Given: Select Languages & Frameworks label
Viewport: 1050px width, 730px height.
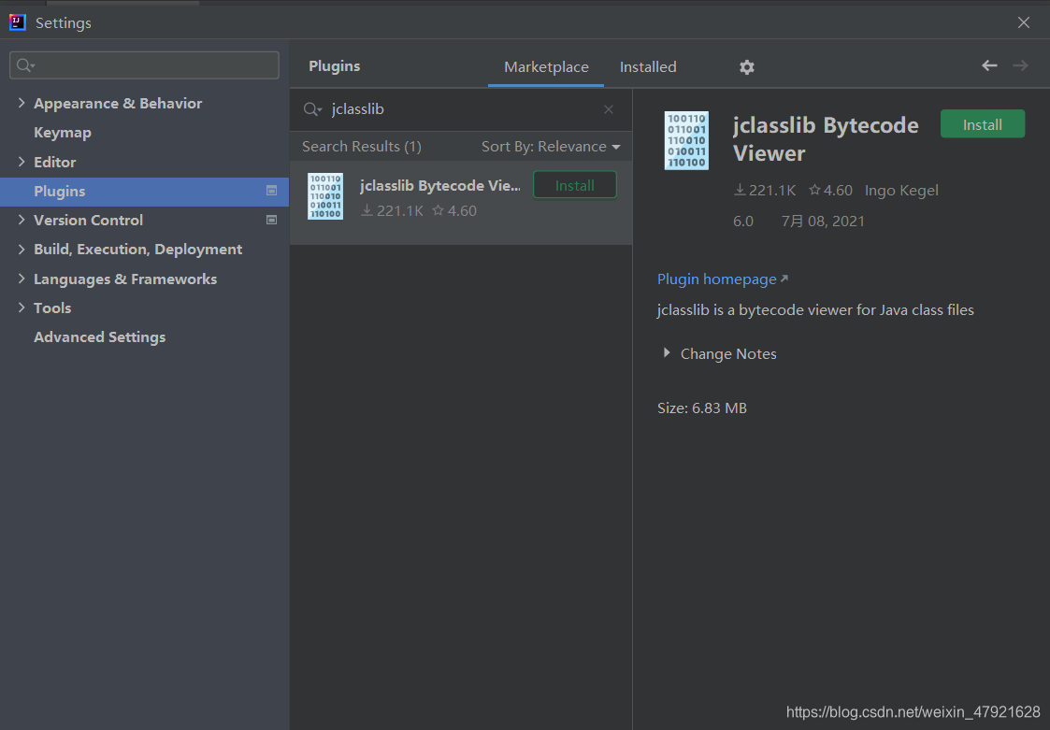Looking at the screenshot, I should coord(125,279).
